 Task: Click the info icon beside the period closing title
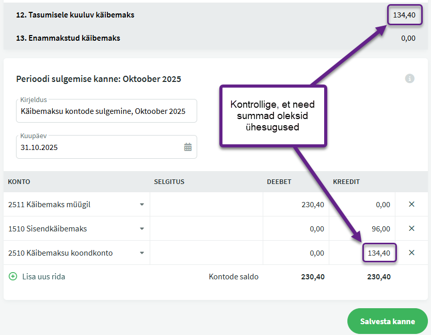click(410, 78)
